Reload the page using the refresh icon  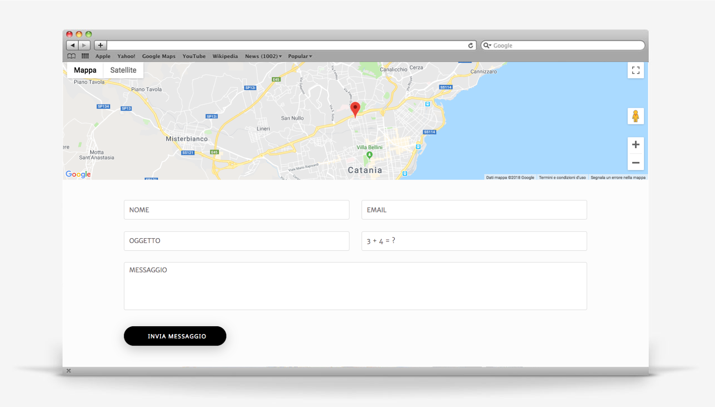[470, 45]
